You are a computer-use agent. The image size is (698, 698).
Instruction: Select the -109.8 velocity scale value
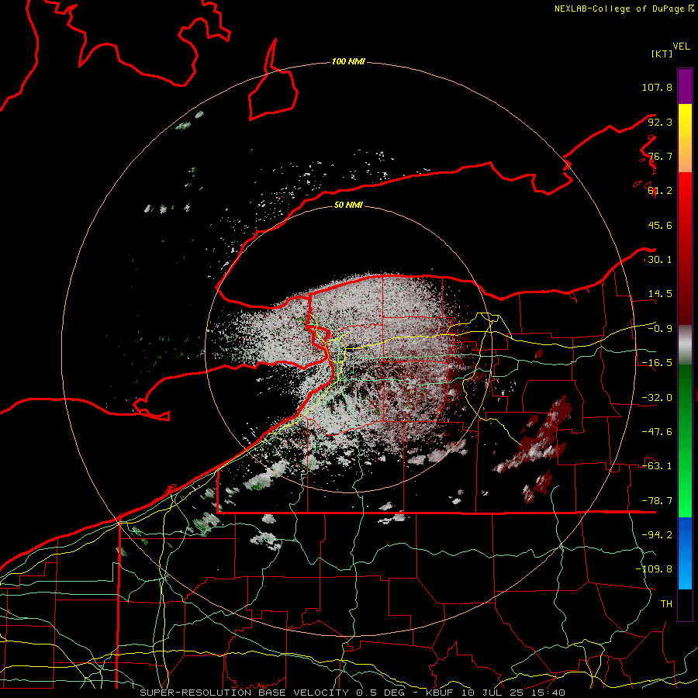(x=654, y=569)
